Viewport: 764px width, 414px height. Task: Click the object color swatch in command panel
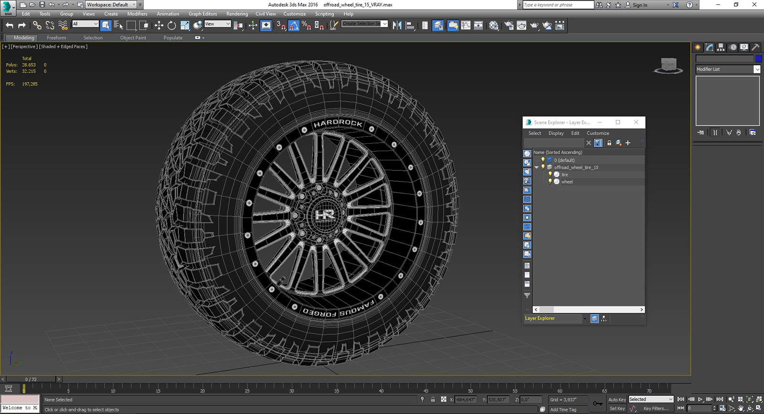[758, 59]
